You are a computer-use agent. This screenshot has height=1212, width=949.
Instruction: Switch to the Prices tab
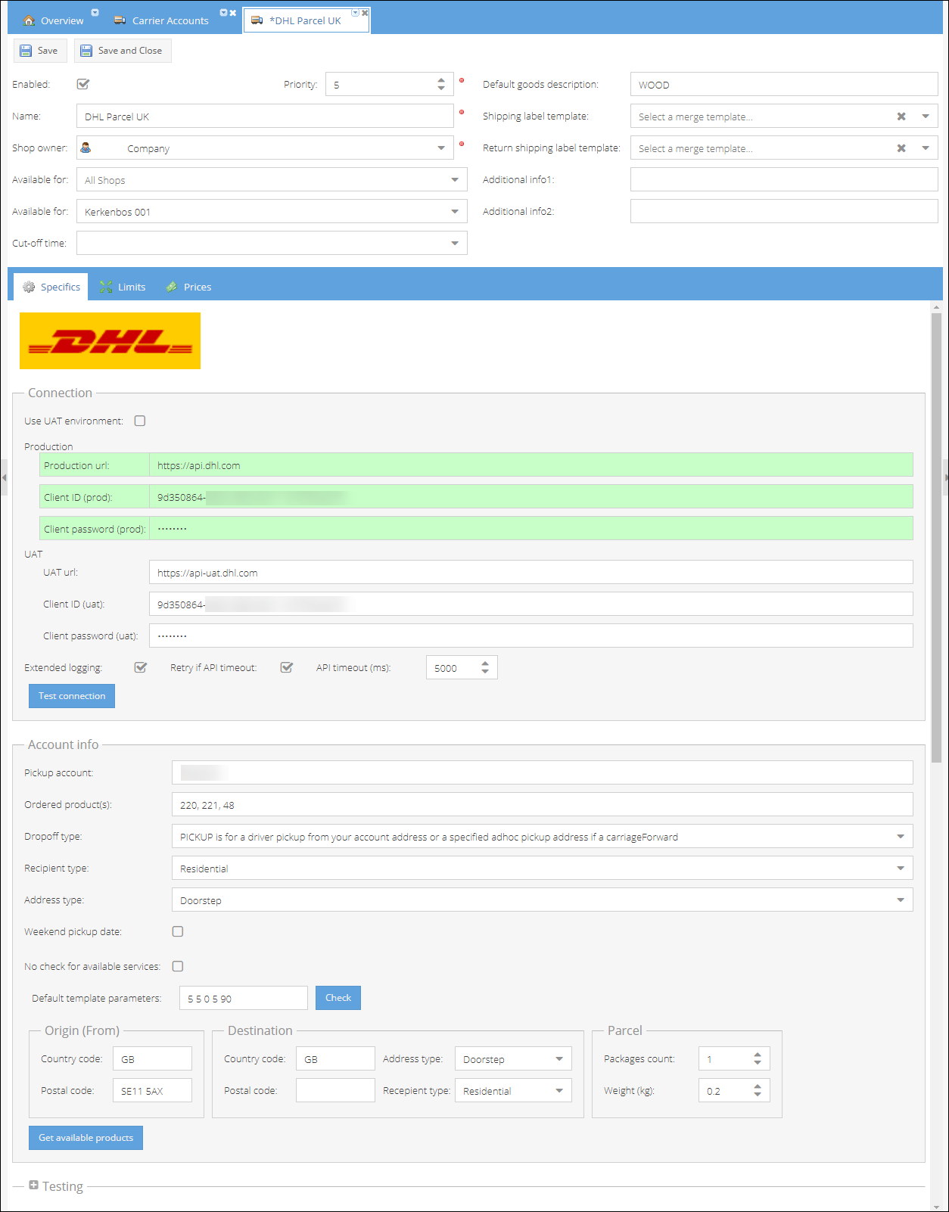[x=189, y=287]
